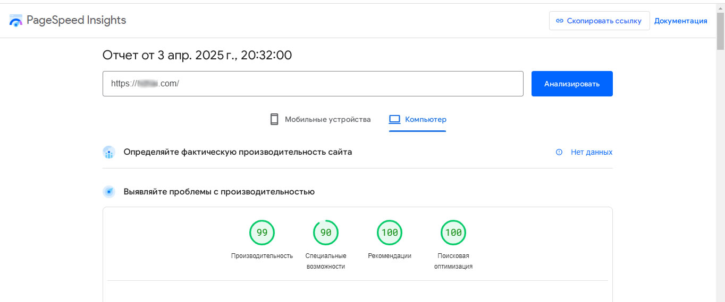Click the Определяйте фактическую производительность сайта heading
The width and height of the screenshot is (725, 302).
[238, 152]
